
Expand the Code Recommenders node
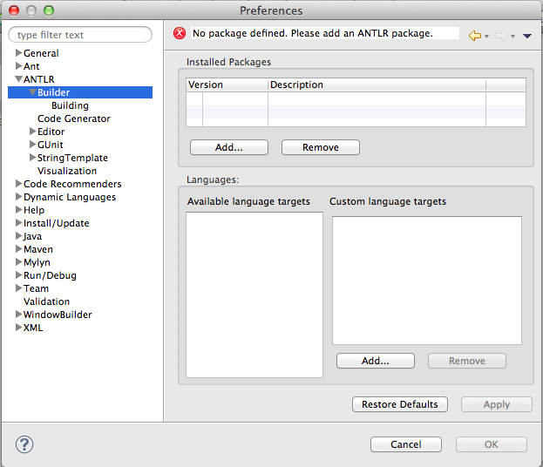(x=18, y=184)
